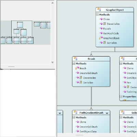Collapse Methods section of class beside Brush
This screenshot has height=137, width=137.
(x=121, y=63)
